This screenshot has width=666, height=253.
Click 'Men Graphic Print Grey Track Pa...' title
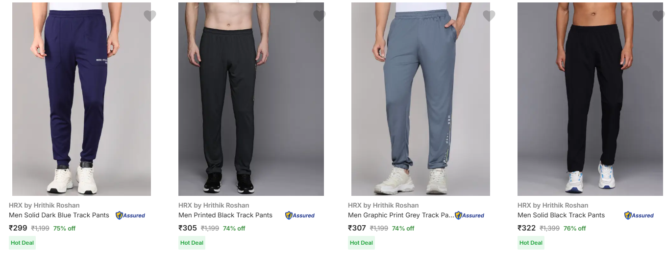(x=400, y=215)
